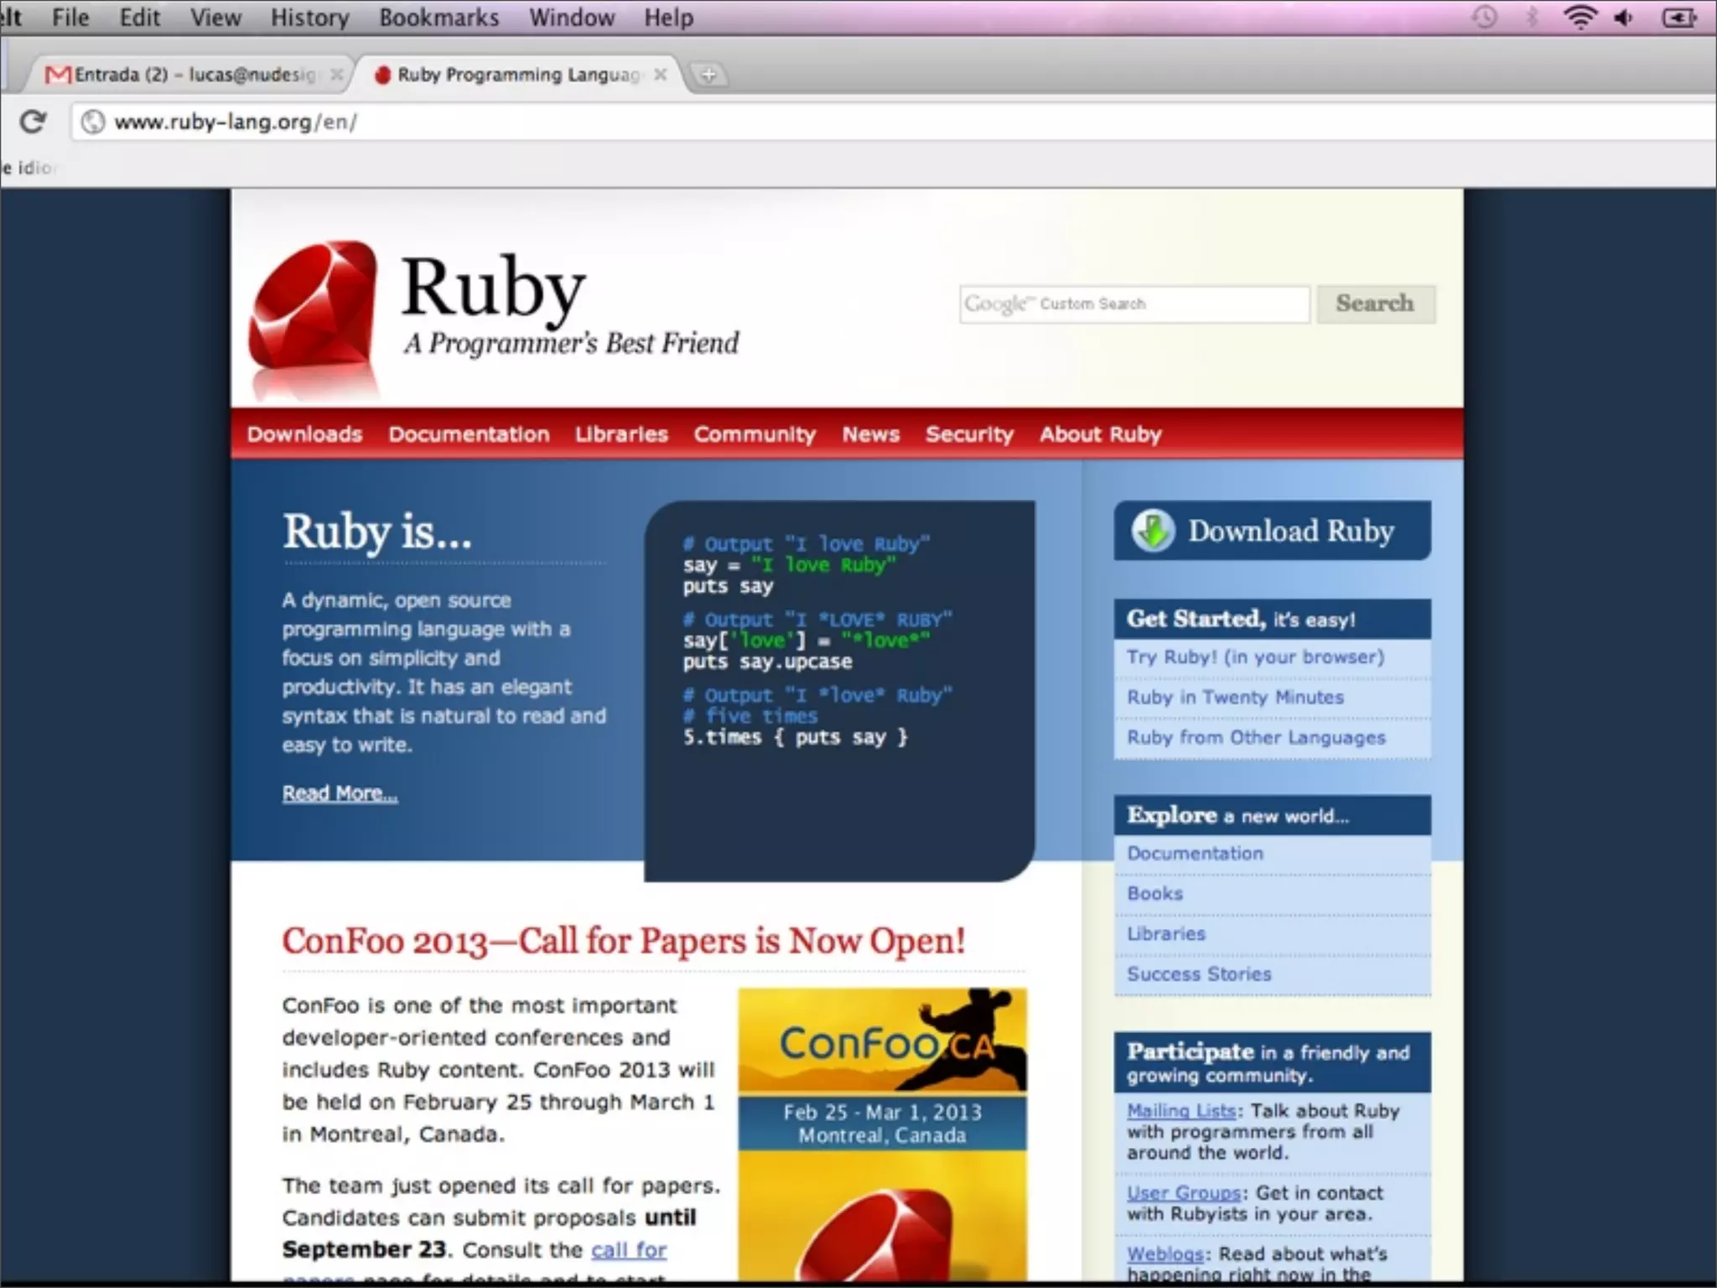Open Ruby in Twenty Minutes link
Screen dimensions: 1717x1288
(1235, 697)
